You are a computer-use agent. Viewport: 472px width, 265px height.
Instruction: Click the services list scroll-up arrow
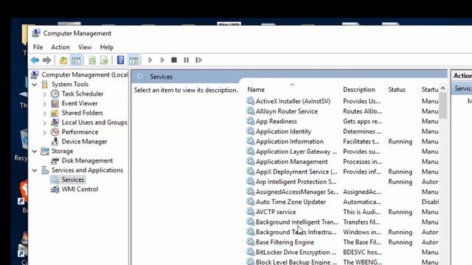(x=442, y=88)
